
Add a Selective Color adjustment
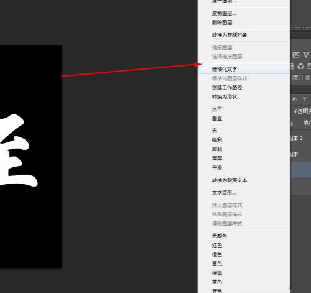pos(296,78)
